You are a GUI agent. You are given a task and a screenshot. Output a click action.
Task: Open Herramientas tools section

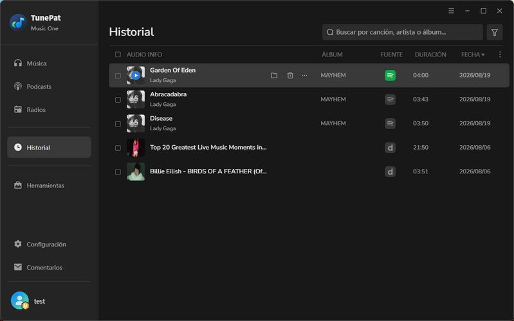49,185
